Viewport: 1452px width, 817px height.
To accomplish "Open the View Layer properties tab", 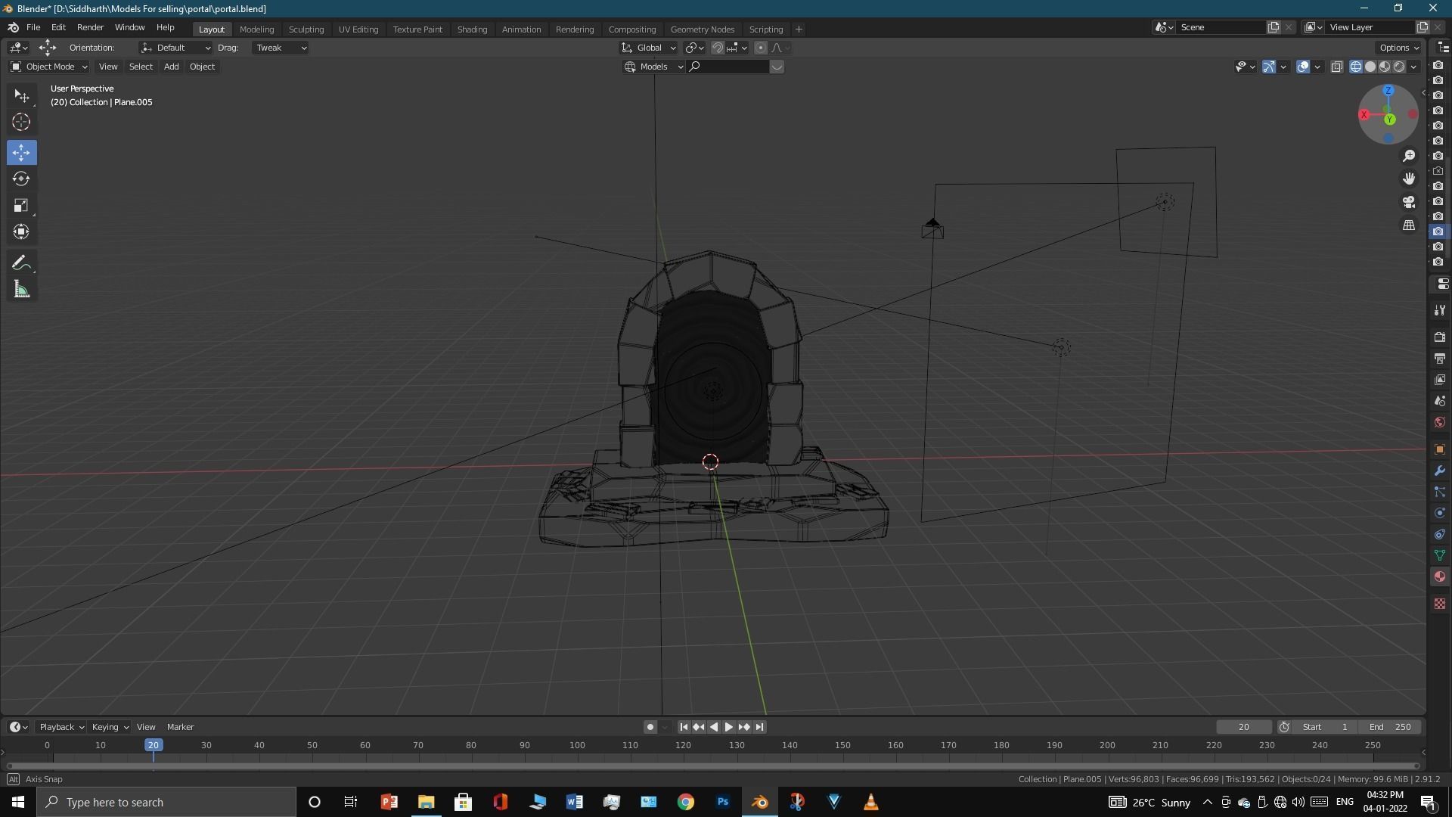I will coord(1440,380).
